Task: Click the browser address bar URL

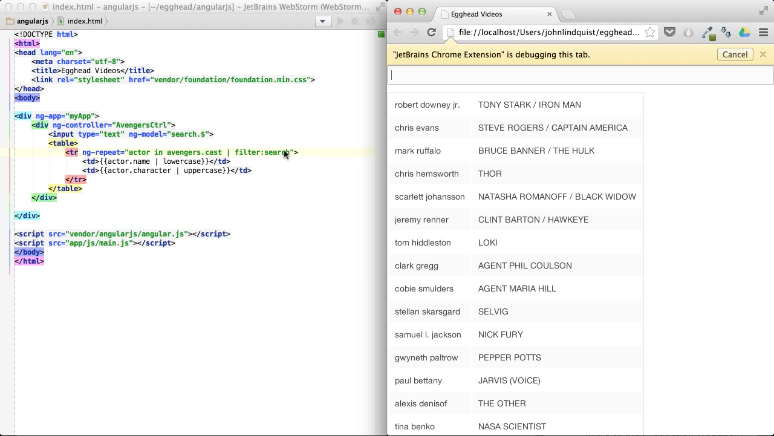Action: point(549,32)
